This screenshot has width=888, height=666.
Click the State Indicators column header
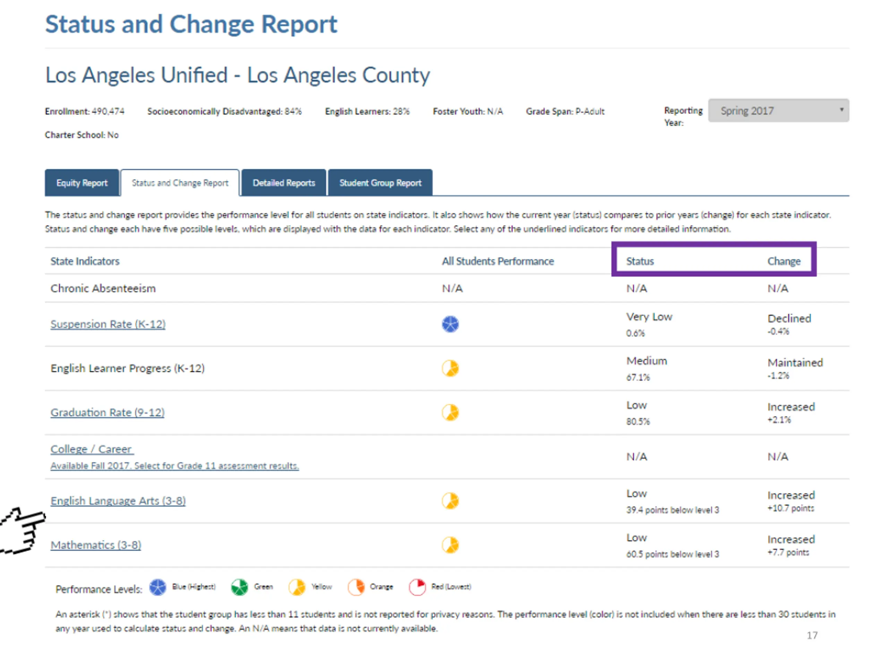[85, 261]
